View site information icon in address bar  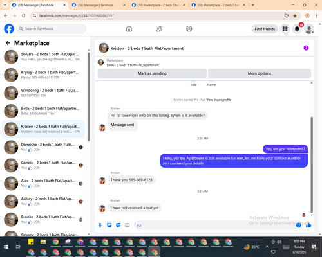coord(34,16)
